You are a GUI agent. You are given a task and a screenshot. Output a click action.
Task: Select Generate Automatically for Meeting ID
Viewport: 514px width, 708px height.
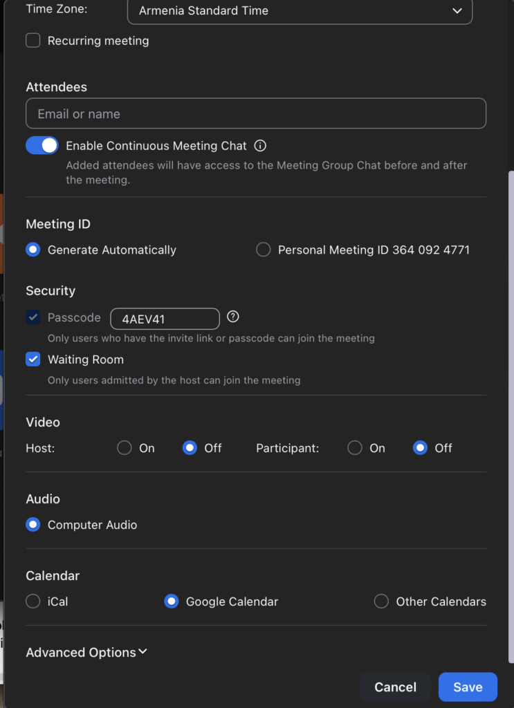click(x=33, y=250)
